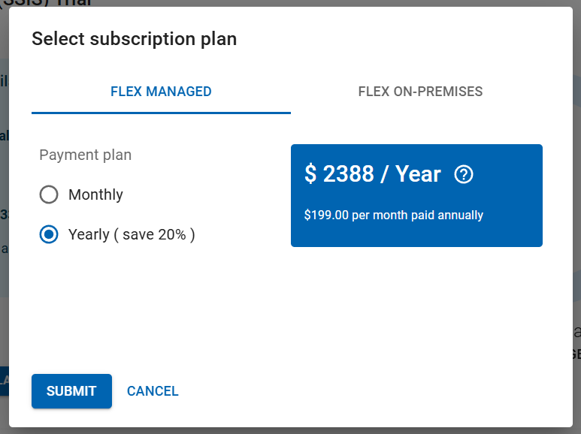Click the word "Year" in the price heading

(x=418, y=174)
